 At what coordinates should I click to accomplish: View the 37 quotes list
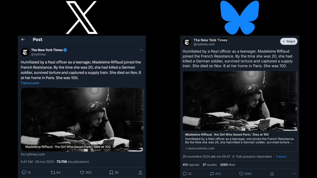[x=210, y=165]
